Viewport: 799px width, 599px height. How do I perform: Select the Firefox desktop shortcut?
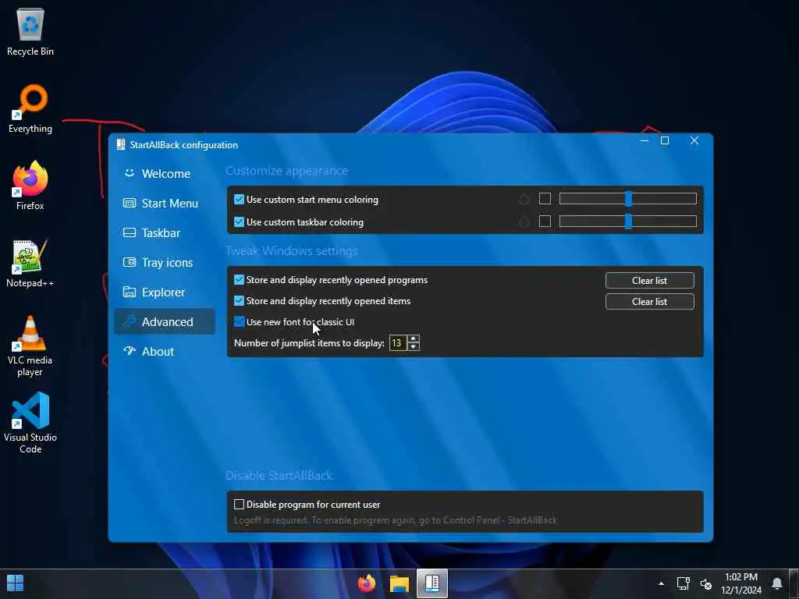[x=30, y=186]
